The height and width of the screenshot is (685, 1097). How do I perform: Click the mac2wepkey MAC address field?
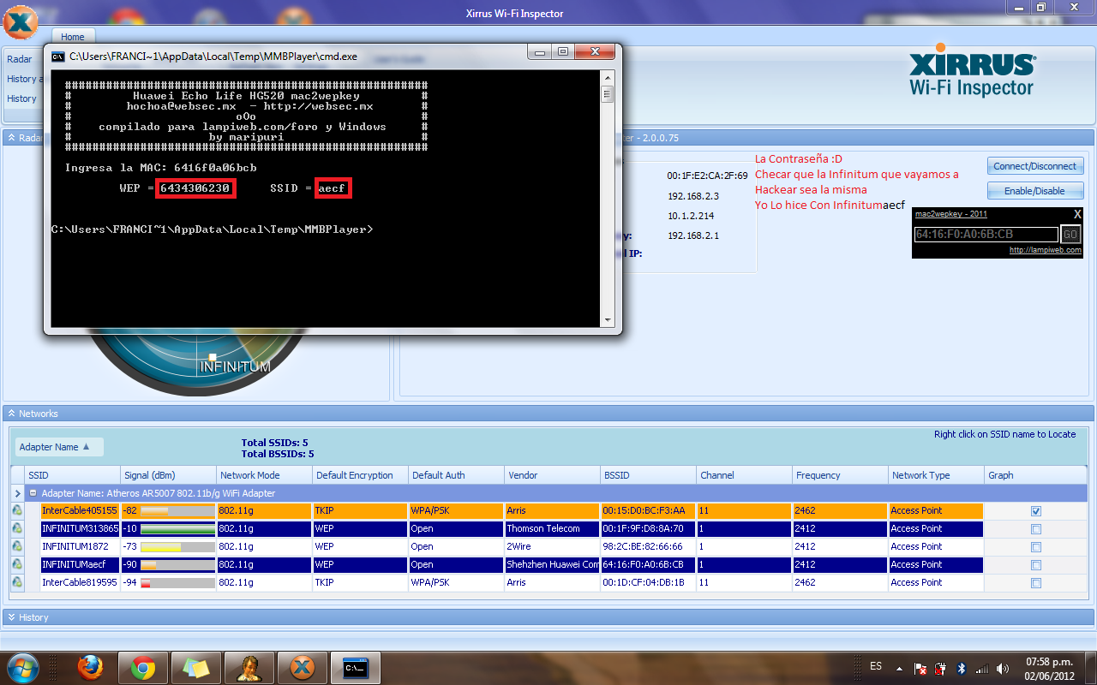pyautogui.click(x=986, y=235)
